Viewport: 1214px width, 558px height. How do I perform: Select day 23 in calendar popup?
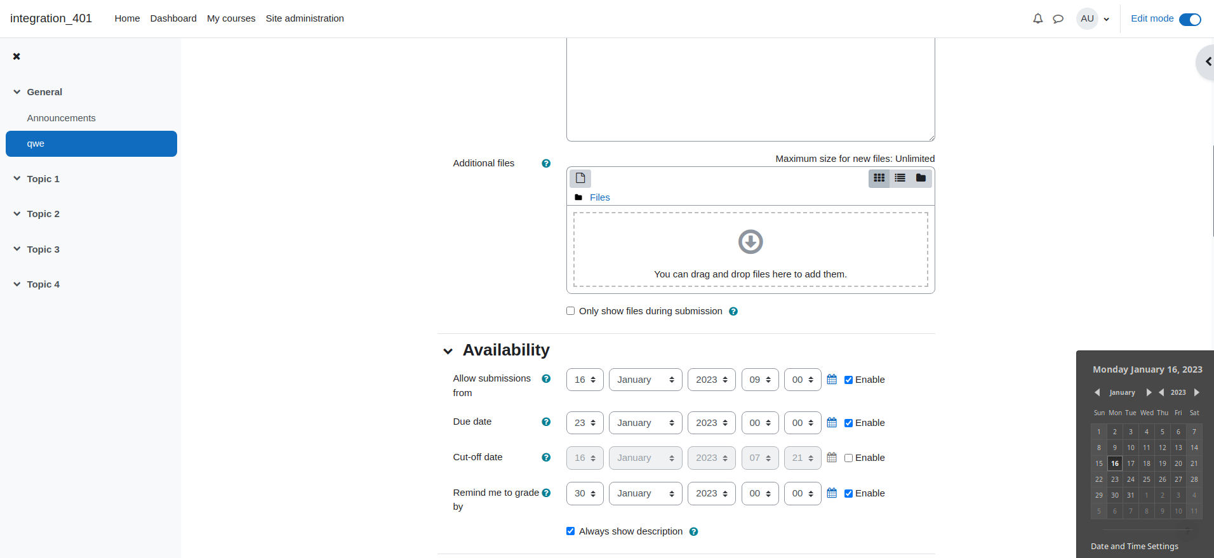click(1114, 479)
